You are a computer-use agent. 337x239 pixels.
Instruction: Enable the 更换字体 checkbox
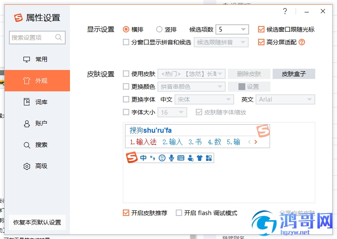point(126,99)
